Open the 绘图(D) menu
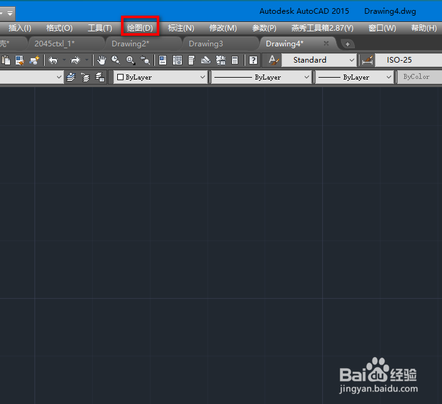Image resolution: width=442 pixels, height=404 pixels. point(140,28)
